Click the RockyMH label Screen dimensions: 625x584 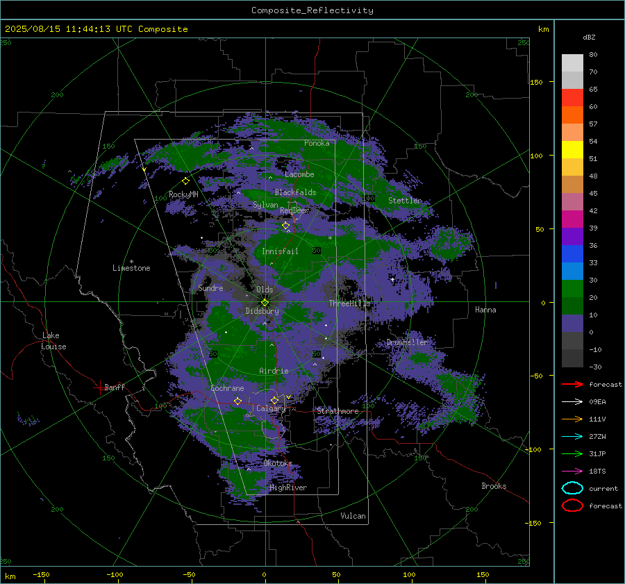[183, 194]
